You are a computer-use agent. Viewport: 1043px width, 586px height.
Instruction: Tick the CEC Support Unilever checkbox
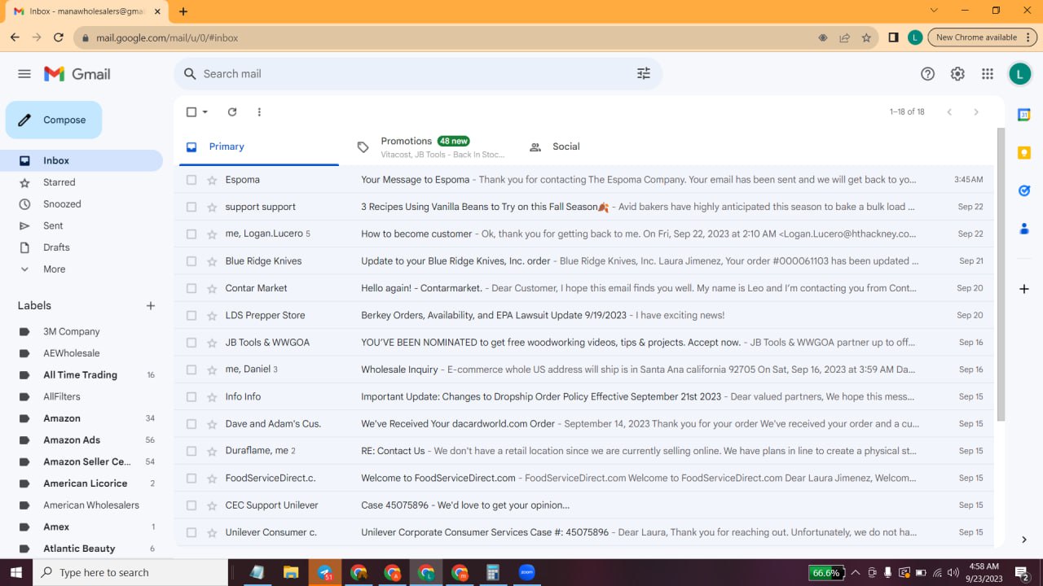(191, 505)
